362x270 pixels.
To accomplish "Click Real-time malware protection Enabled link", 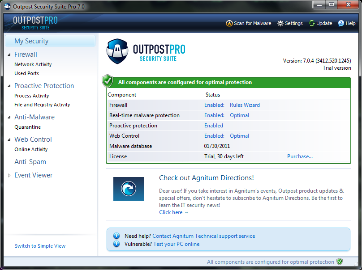I will pos(214,115).
